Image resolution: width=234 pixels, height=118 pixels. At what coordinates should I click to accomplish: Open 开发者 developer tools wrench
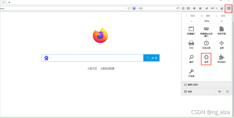[x=191, y=73]
